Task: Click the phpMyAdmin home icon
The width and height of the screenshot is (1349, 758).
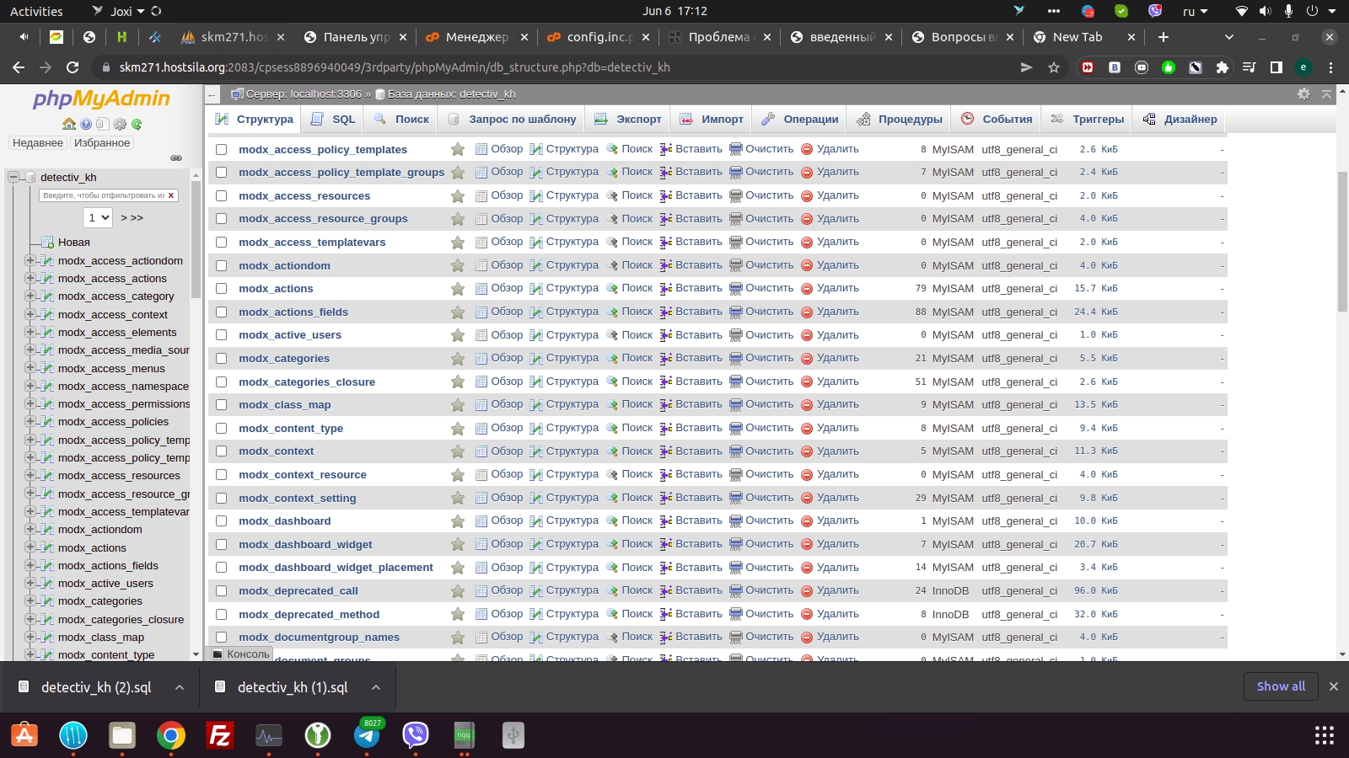Action: (69, 124)
